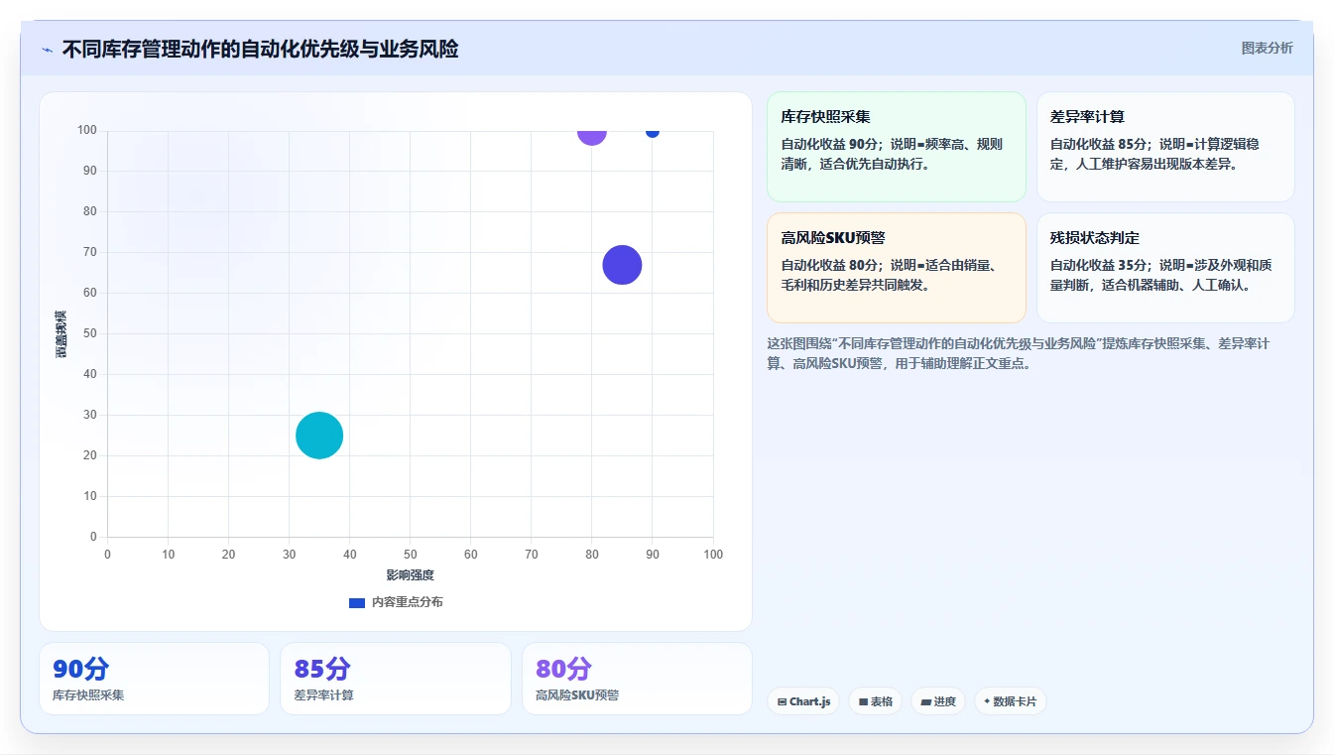
Task: Click the 进度 tag
Action: pyautogui.click(x=937, y=701)
